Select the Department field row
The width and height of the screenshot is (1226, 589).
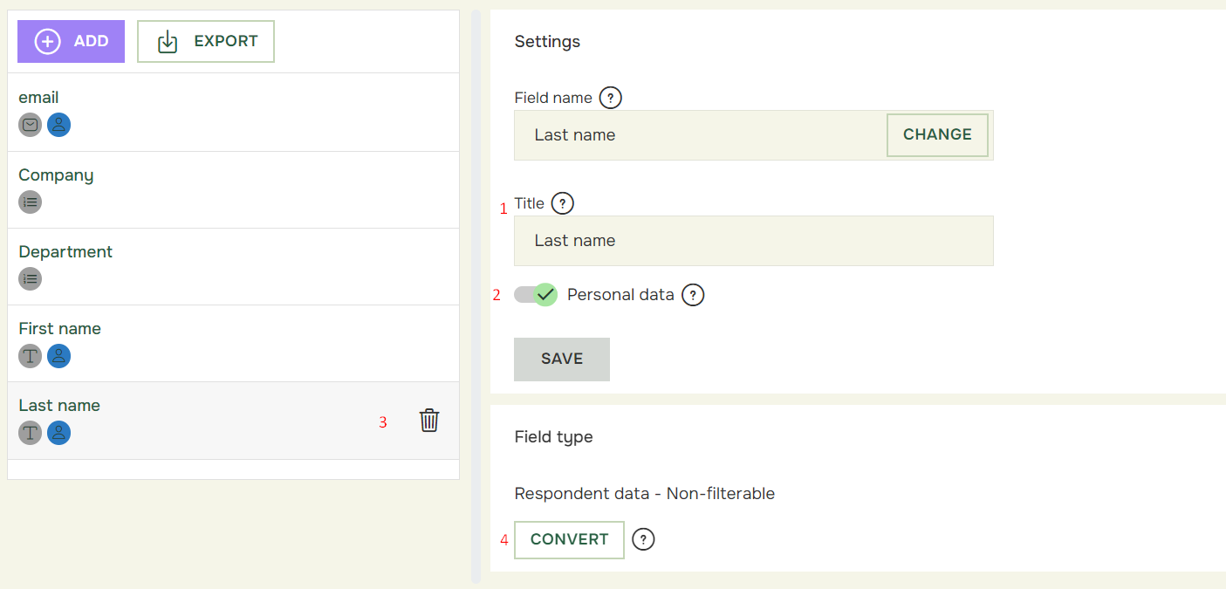click(x=233, y=267)
